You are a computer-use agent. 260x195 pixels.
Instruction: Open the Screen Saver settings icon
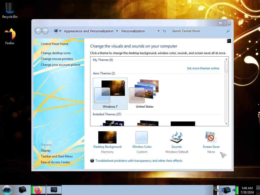(x=211, y=137)
